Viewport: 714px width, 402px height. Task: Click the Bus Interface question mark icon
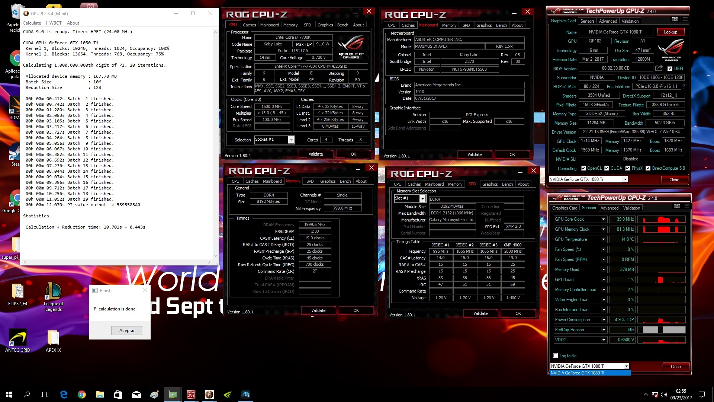684,86
